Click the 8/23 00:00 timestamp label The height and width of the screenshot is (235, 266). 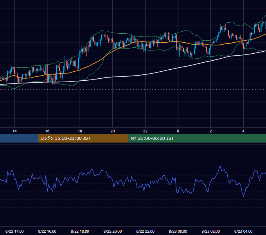(178, 231)
